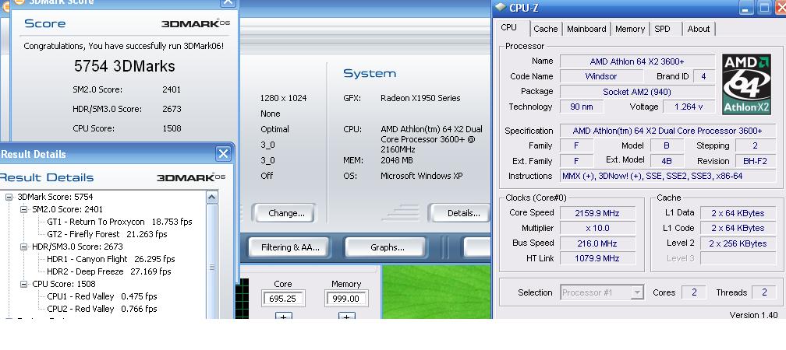Viewport: 786px width, 350px height.
Task: Click the plus button under Memory
Action: point(346,317)
